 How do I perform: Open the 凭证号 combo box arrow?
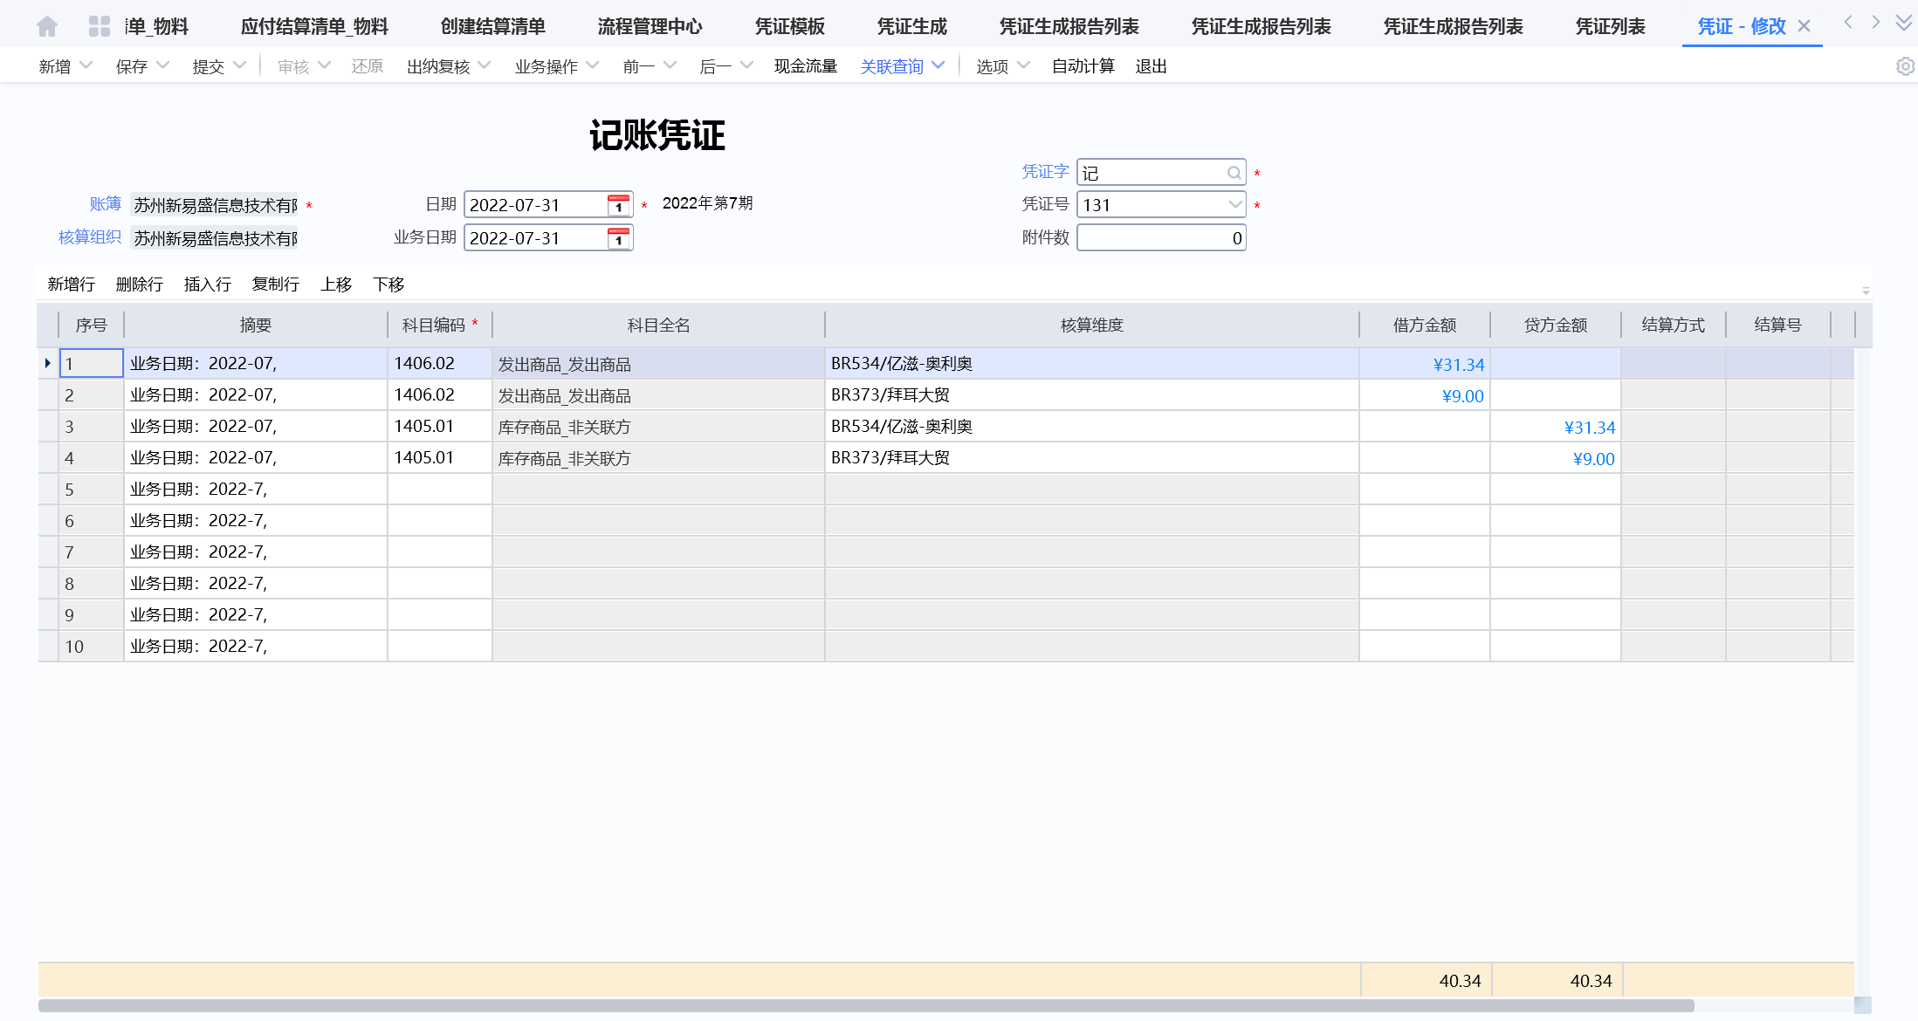(1234, 205)
